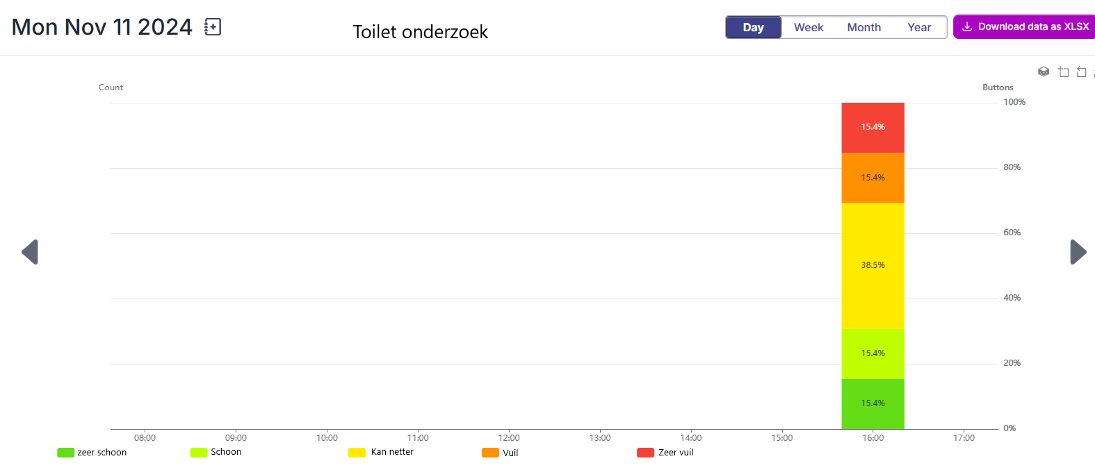The height and width of the screenshot is (470, 1095).
Task: Click the add note icon beside date
Action: tap(213, 27)
